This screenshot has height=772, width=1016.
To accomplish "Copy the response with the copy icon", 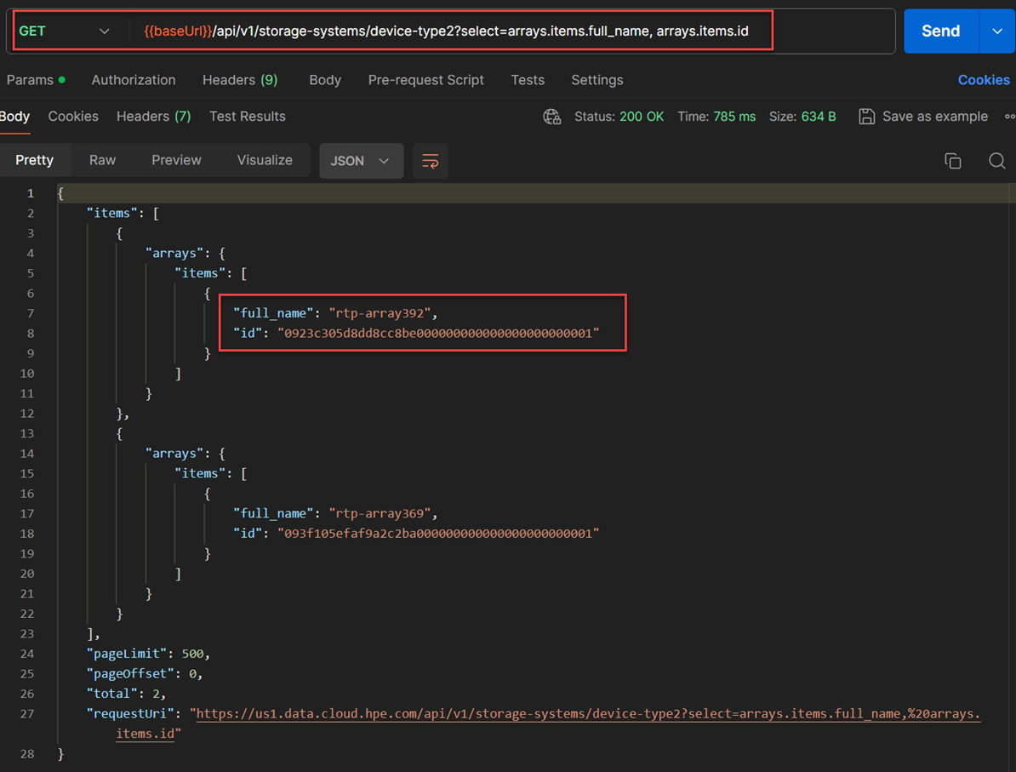I will pyautogui.click(x=952, y=161).
